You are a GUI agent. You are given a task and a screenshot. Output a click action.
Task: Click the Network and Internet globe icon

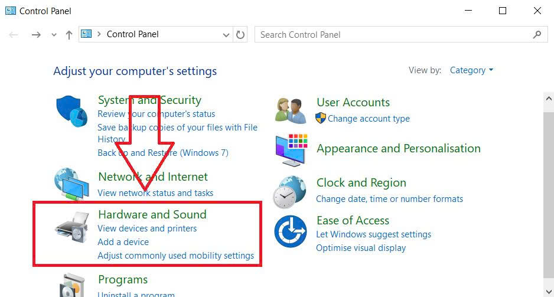pos(71,184)
